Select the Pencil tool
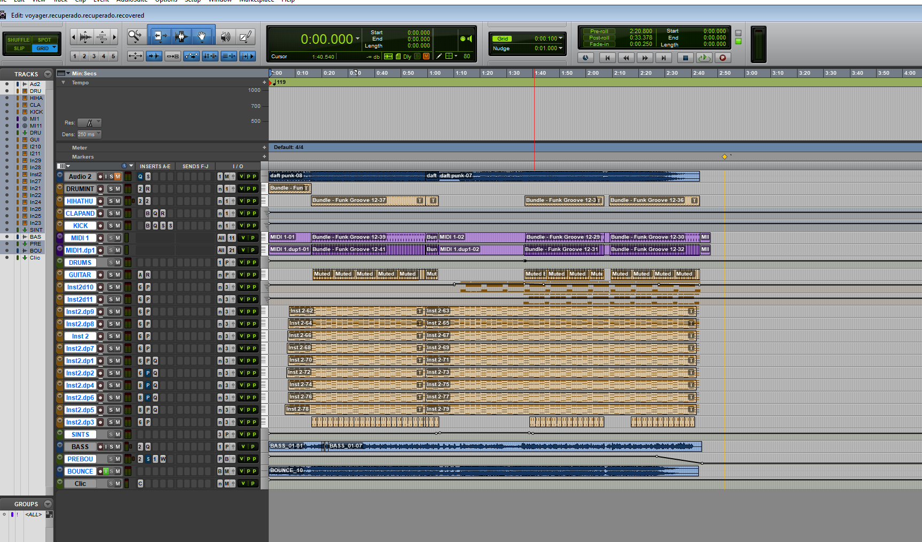The image size is (922, 542). coord(245,36)
